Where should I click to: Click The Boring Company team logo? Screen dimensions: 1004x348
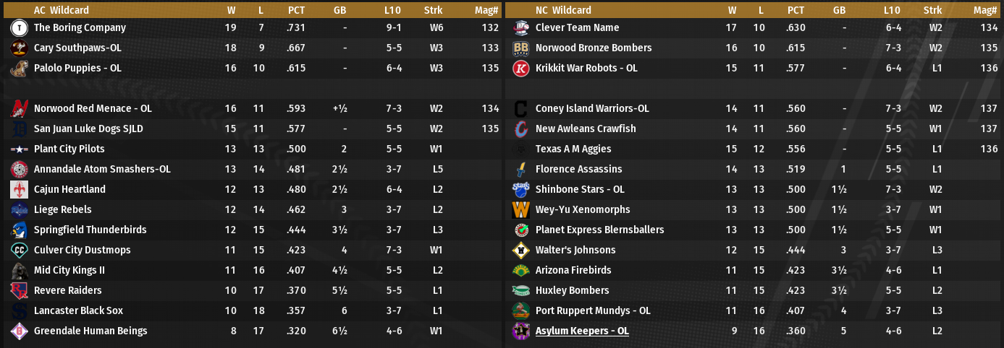(x=20, y=27)
